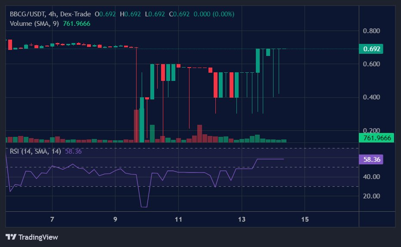Click the 0.400 price axis tick
The height and width of the screenshot is (247, 401).
tap(371, 97)
